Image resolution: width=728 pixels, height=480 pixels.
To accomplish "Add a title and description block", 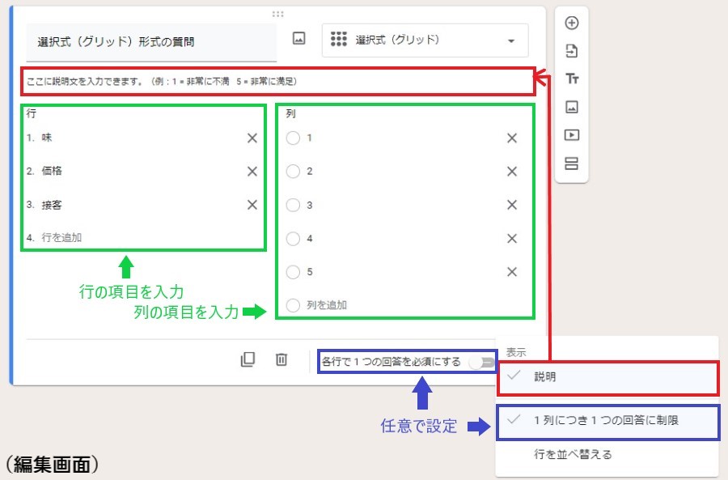I will click(x=571, y=79).
